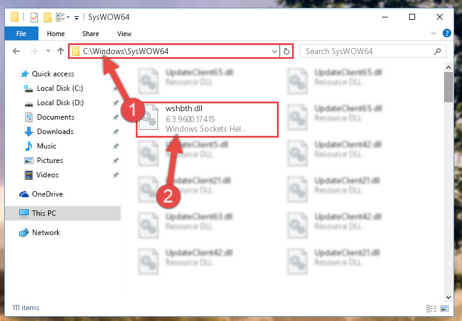Switch to details view icon in the status bar
This screenshot has width=462, height=321.
[431, 308]
